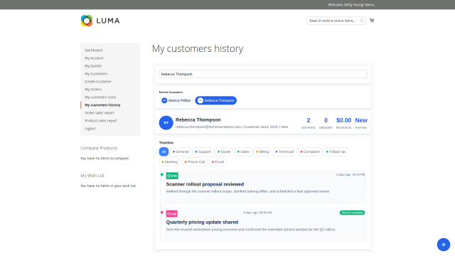
Task: Select My customers history sidebar item
Action: pos(102,105)
